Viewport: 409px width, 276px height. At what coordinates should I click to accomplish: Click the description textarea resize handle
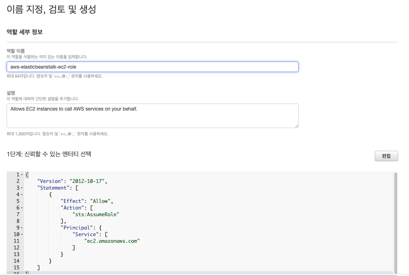point(296,126)
